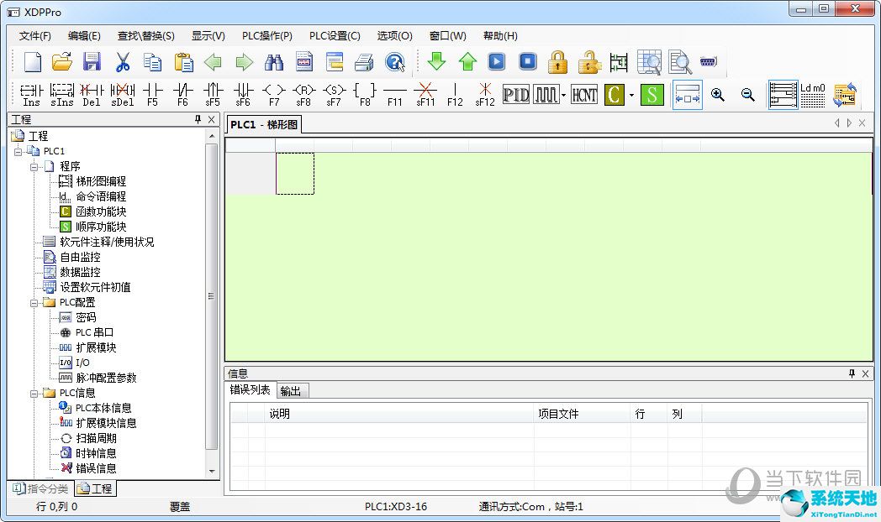
Task: Collapse the PLC信息 folder node
Action: (x=34, y=394)
